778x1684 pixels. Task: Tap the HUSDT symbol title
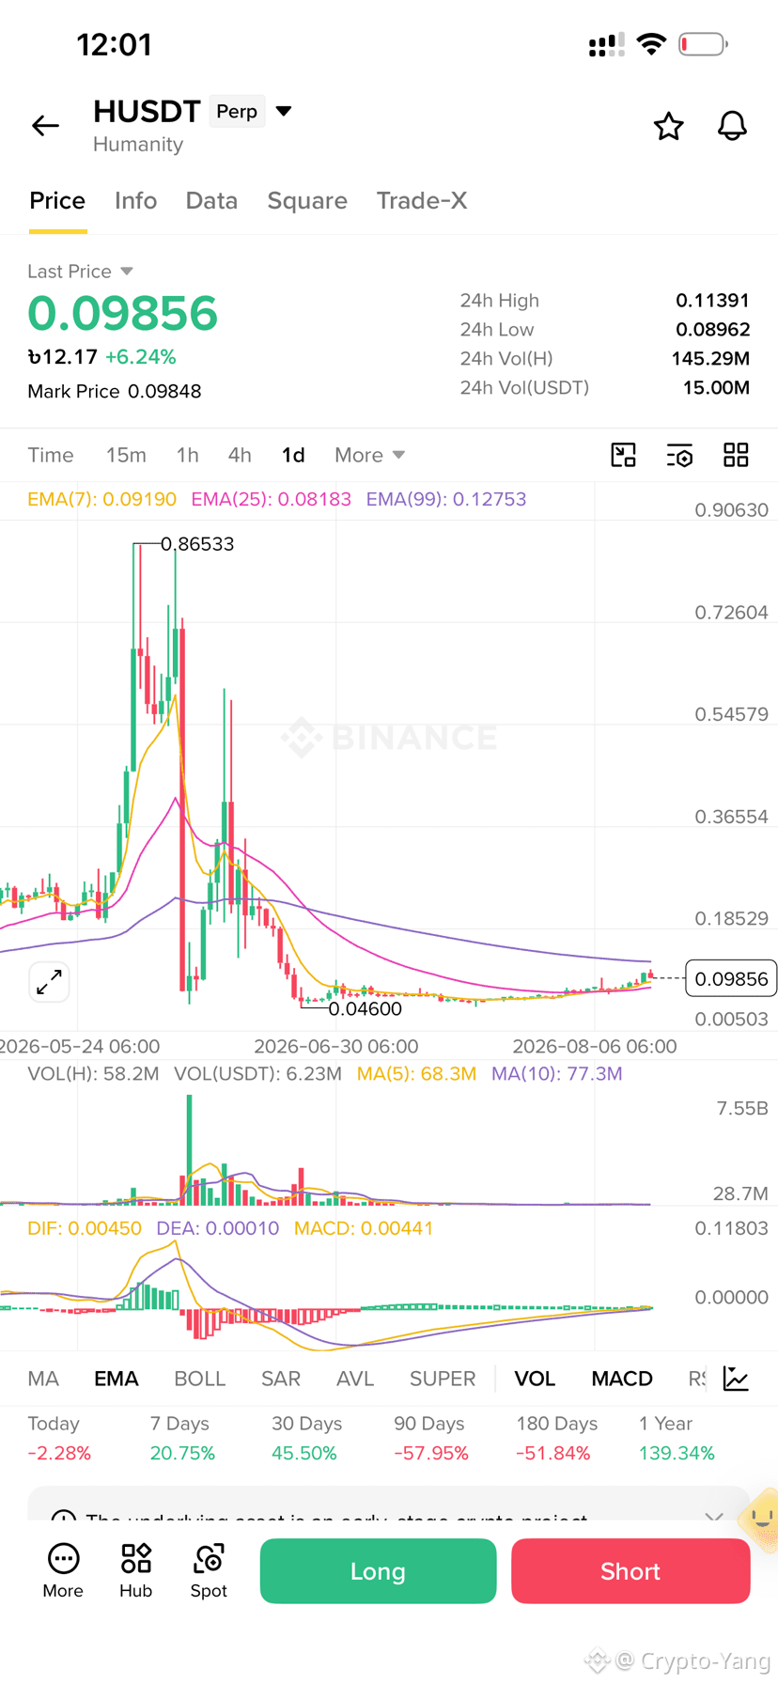point(147,112)
